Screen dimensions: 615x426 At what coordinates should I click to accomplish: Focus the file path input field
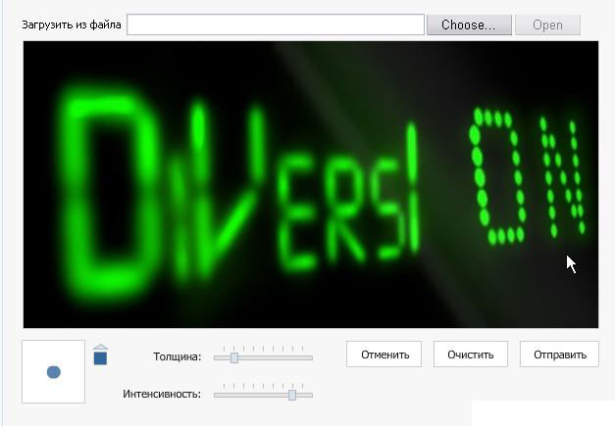point(276,24)
